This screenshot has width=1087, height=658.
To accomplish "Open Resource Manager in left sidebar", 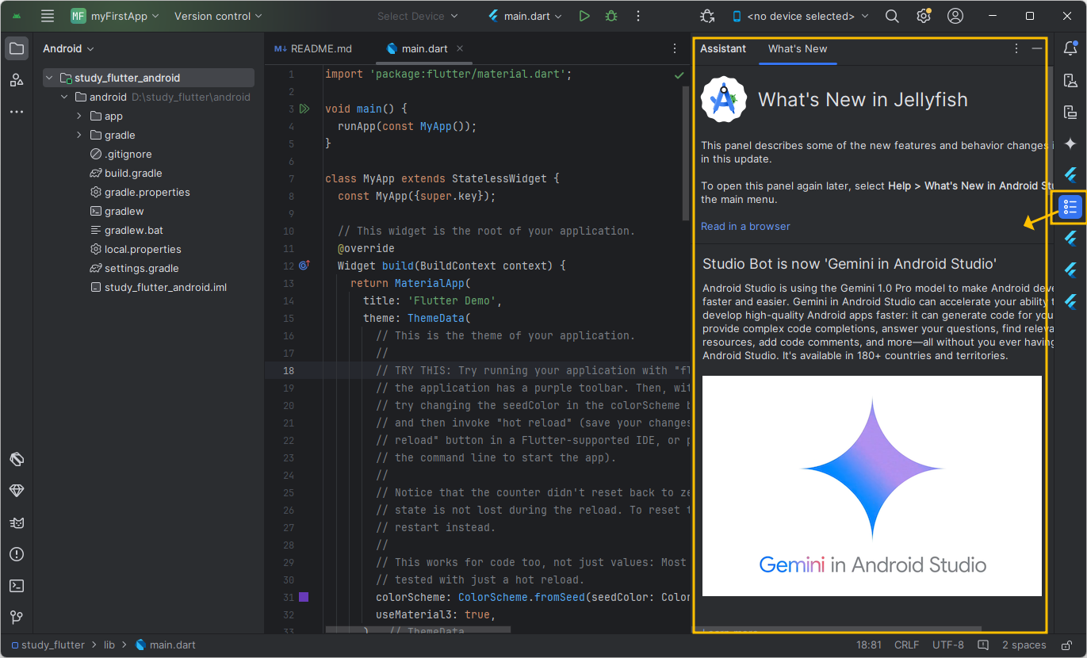I will 16,80.
